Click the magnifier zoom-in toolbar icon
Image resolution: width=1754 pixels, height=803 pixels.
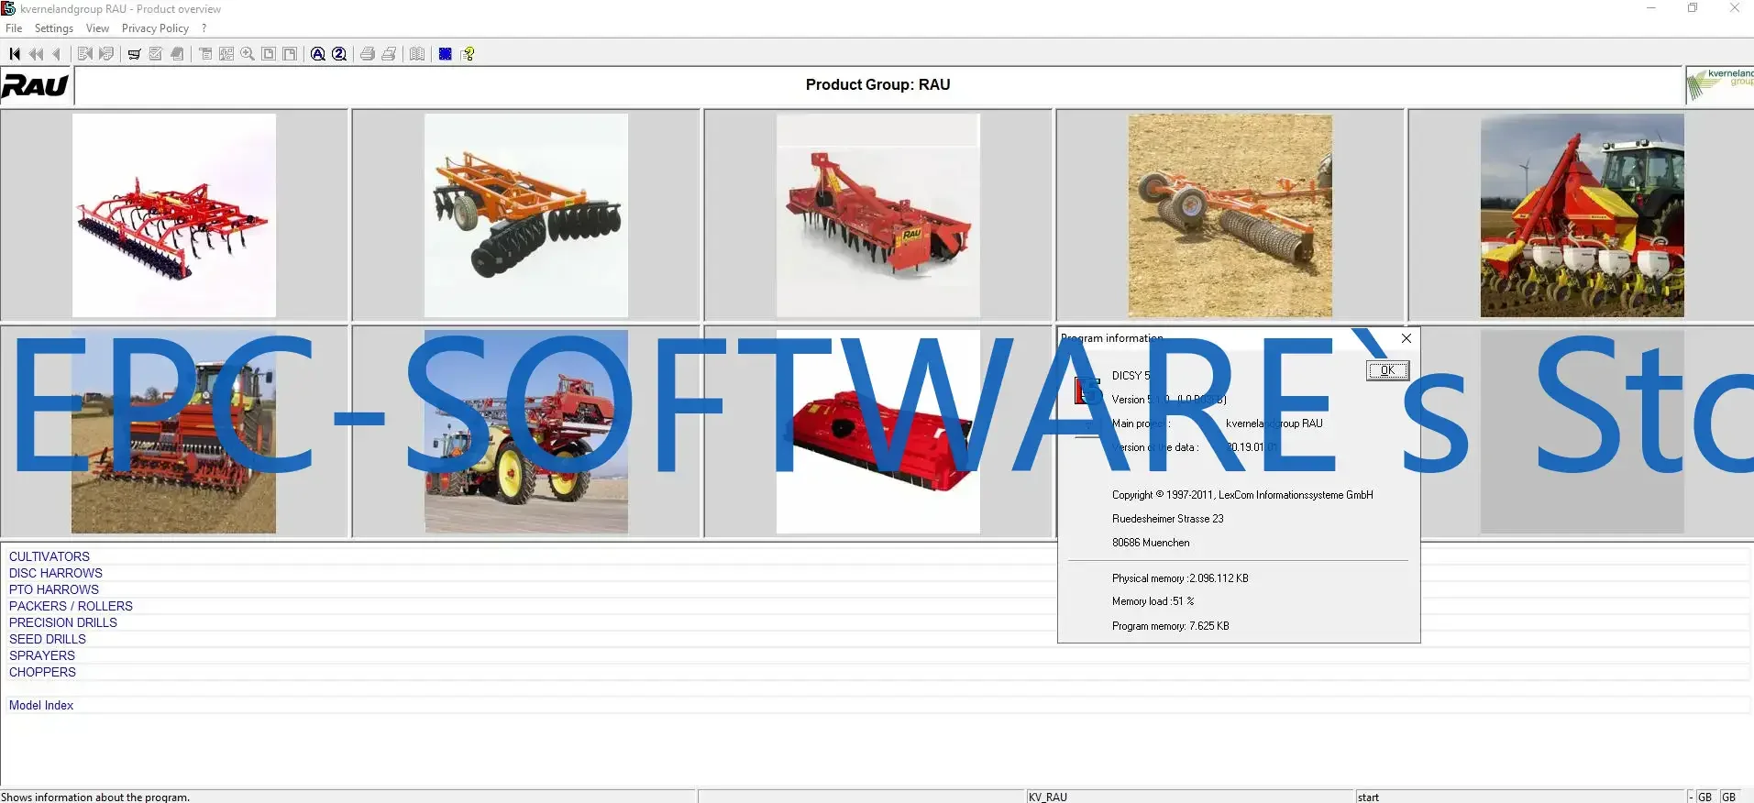pos(248,54)
